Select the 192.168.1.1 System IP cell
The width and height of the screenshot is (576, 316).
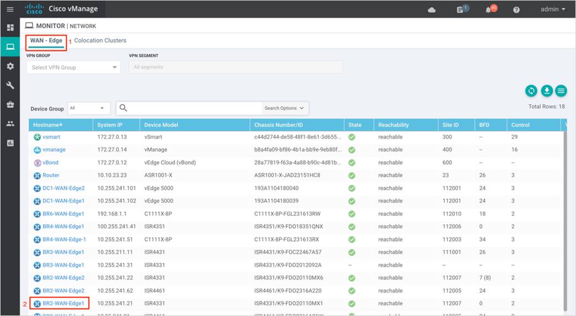pyautogui.click(x=112, y=214)
